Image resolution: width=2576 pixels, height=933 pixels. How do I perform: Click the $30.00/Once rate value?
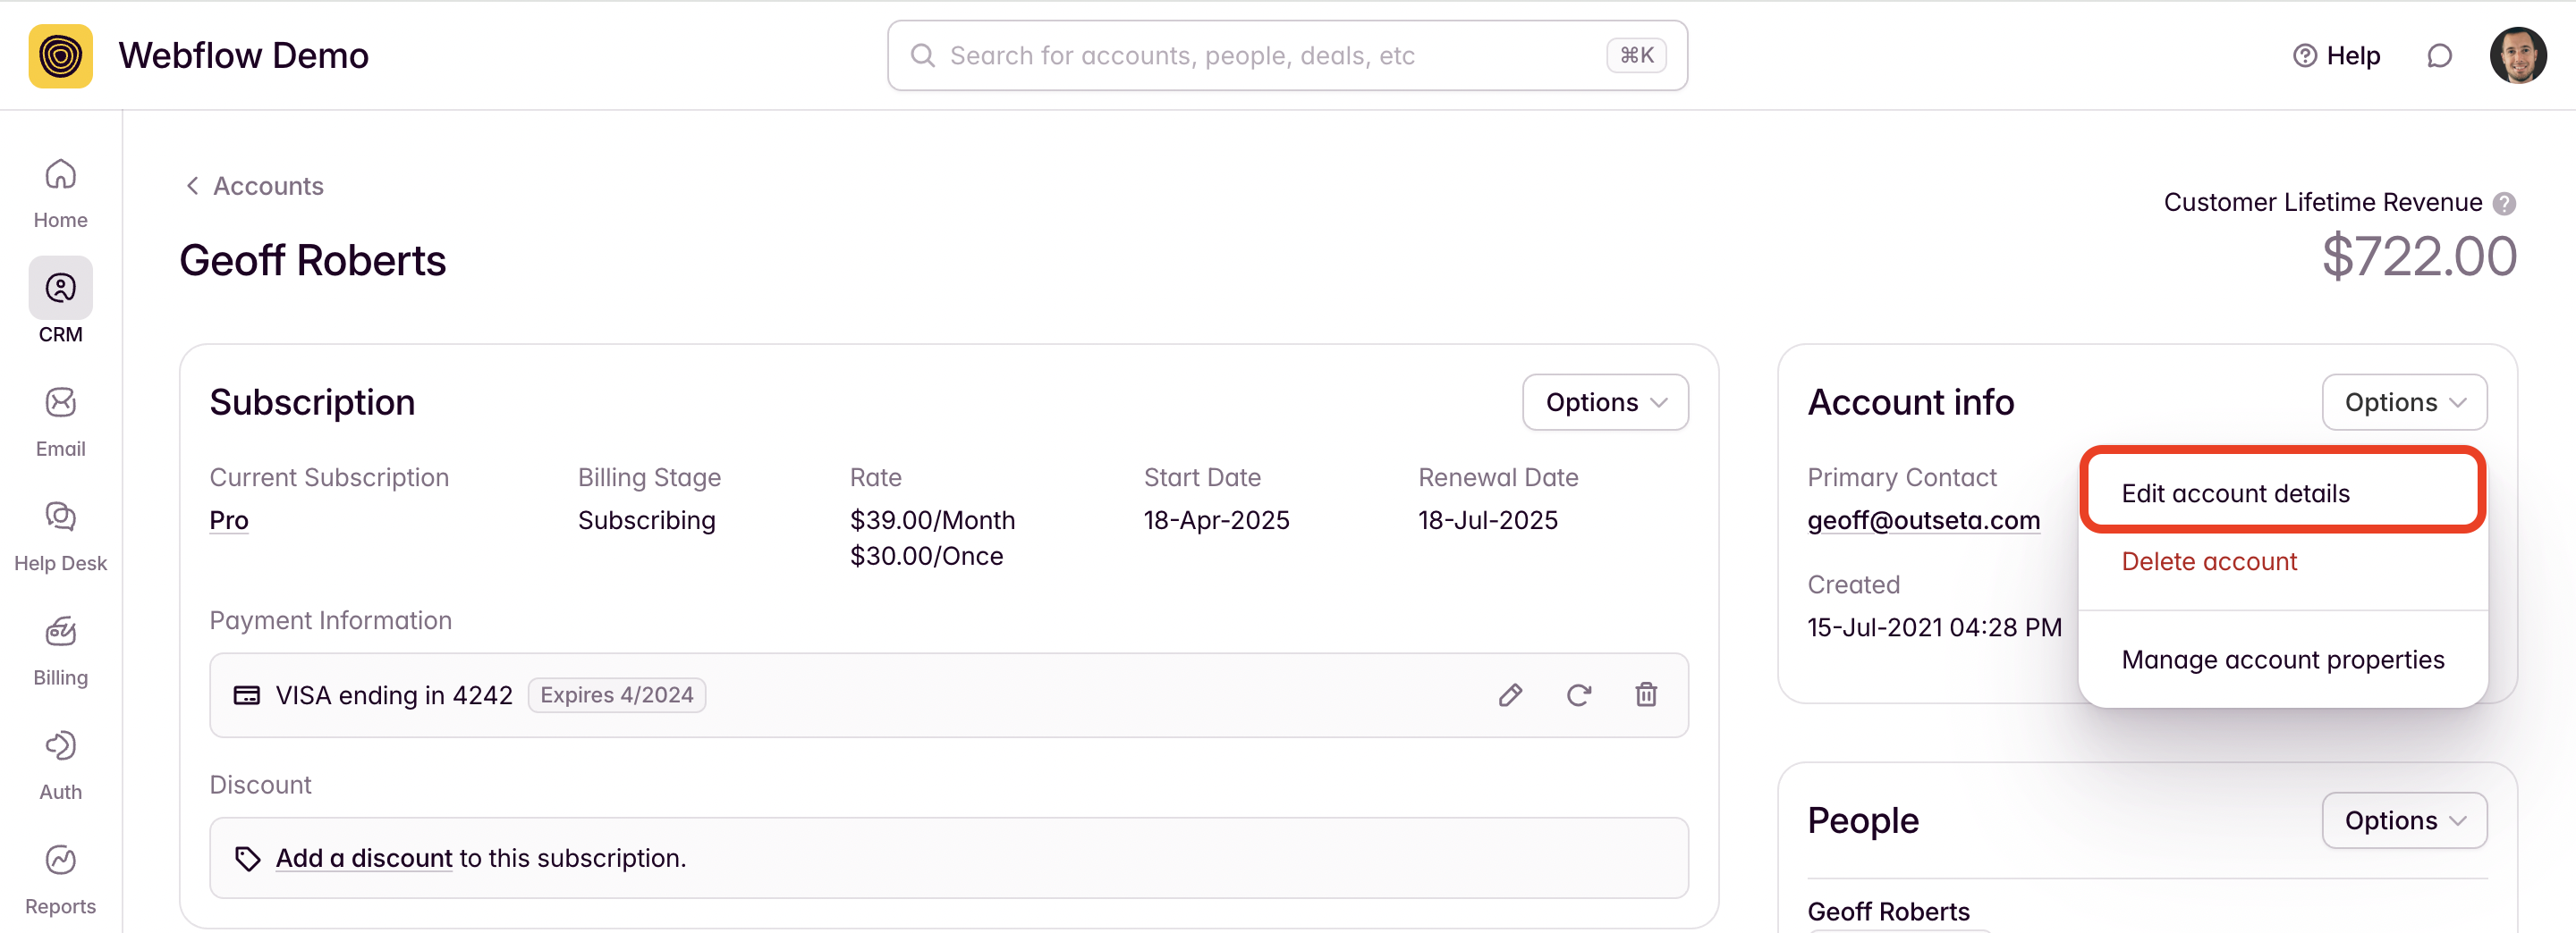pyautogui.click(x=926, y=557)
